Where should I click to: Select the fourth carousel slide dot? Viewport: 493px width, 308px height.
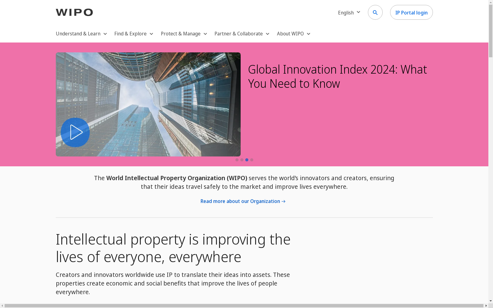[252, 160]
